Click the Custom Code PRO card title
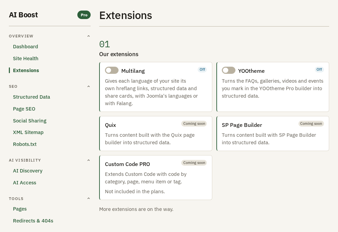Image resolution: width=338 pixels, height=232 pixels. pos(127,164)
